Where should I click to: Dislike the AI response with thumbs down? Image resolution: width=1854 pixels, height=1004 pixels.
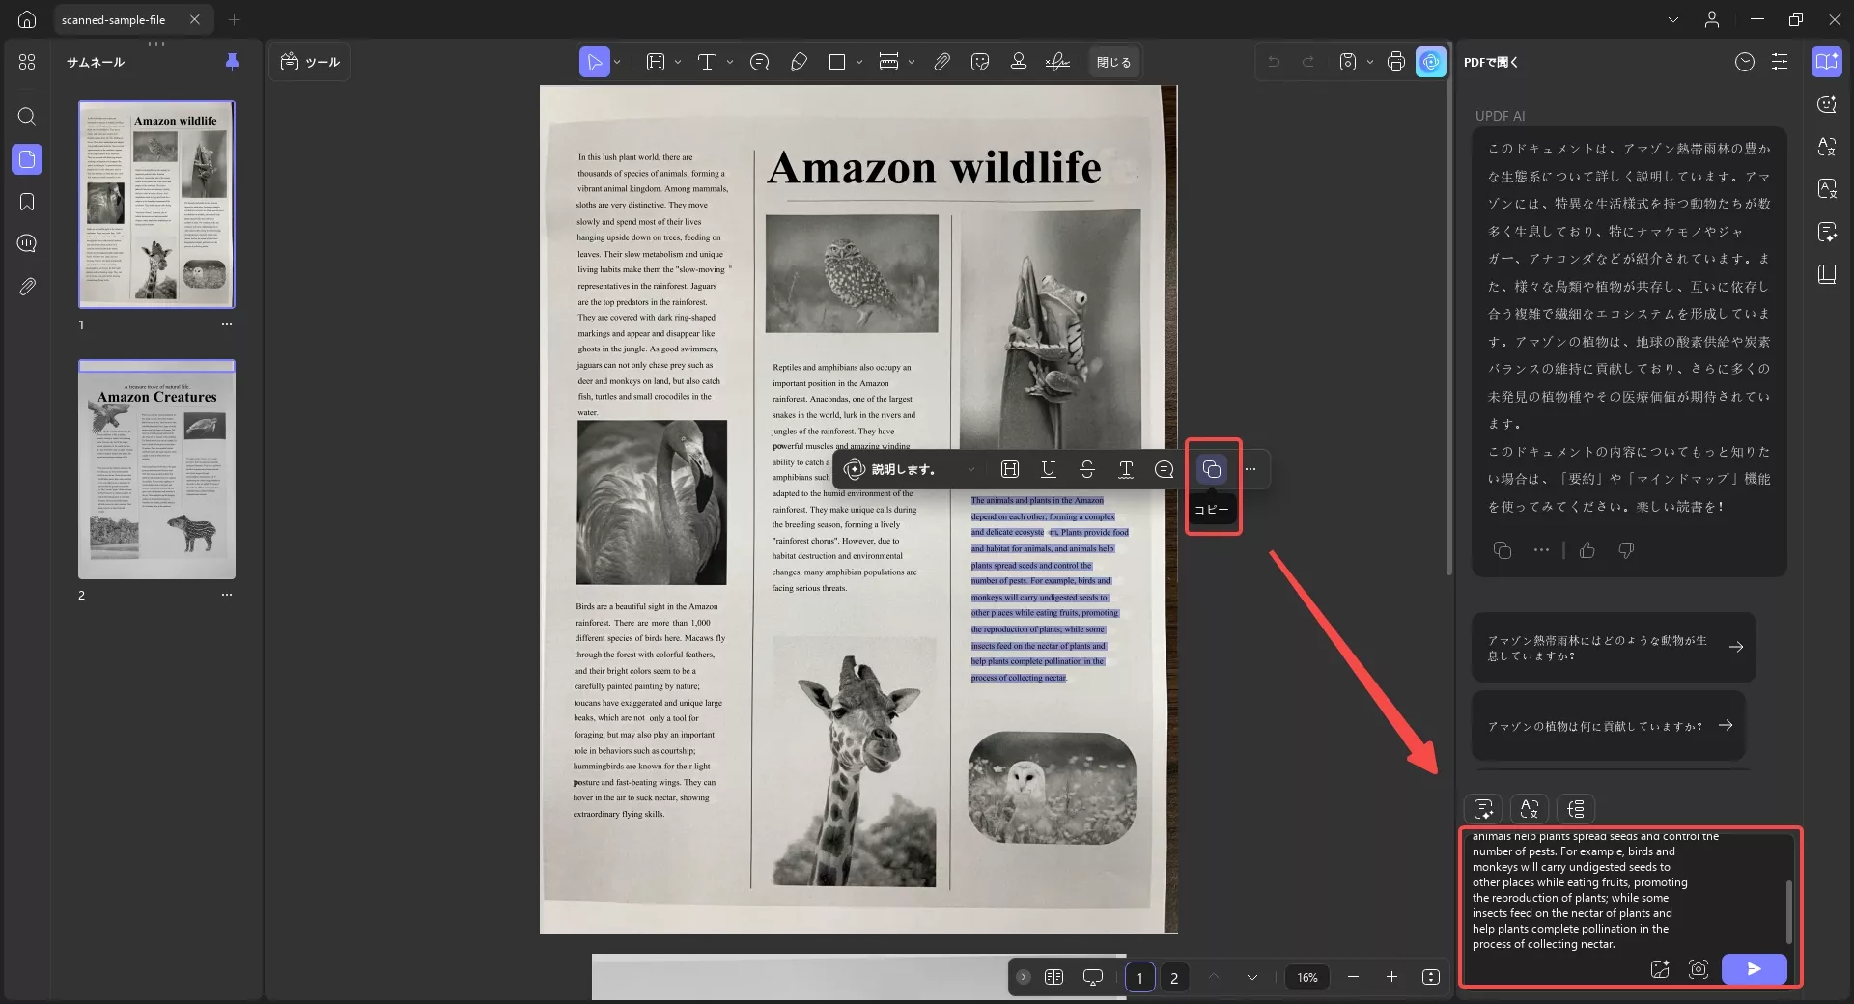click(x=1626, y=550)
